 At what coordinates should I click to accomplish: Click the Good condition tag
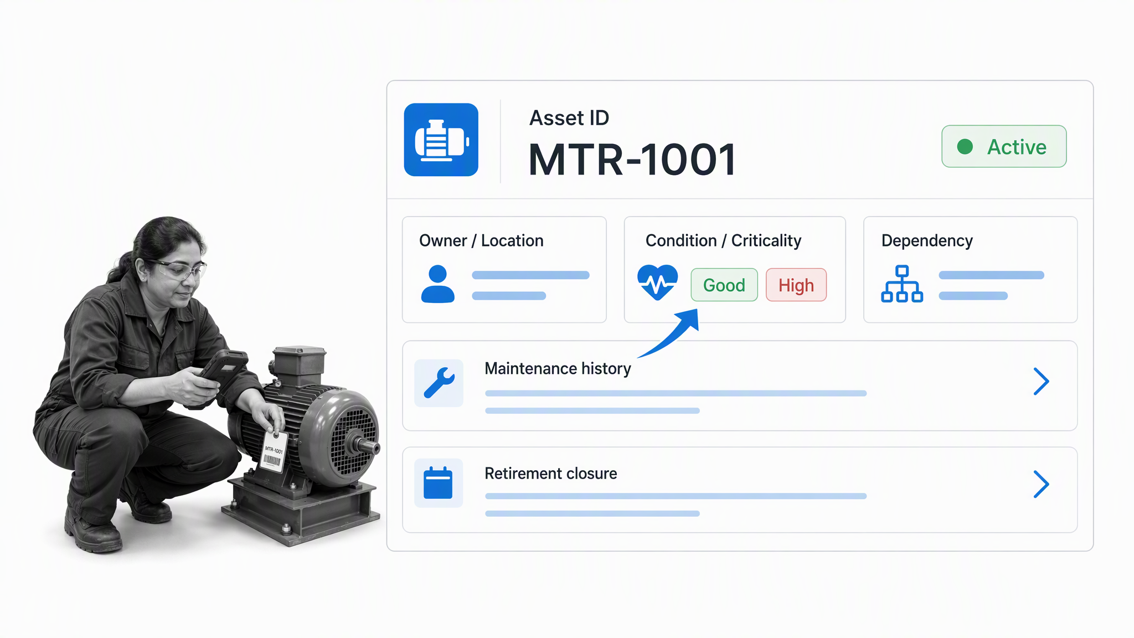pyautogui.click(x=724, y=285)
